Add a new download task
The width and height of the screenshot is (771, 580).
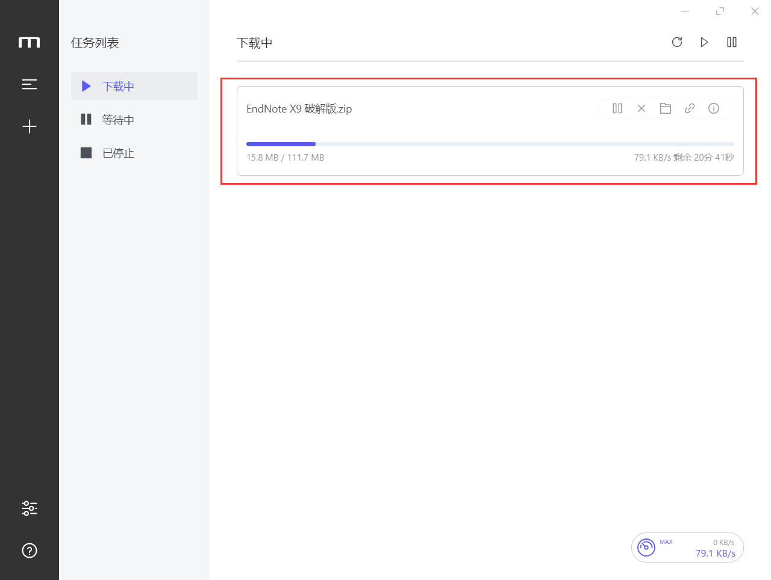click(x=30, y=126)
